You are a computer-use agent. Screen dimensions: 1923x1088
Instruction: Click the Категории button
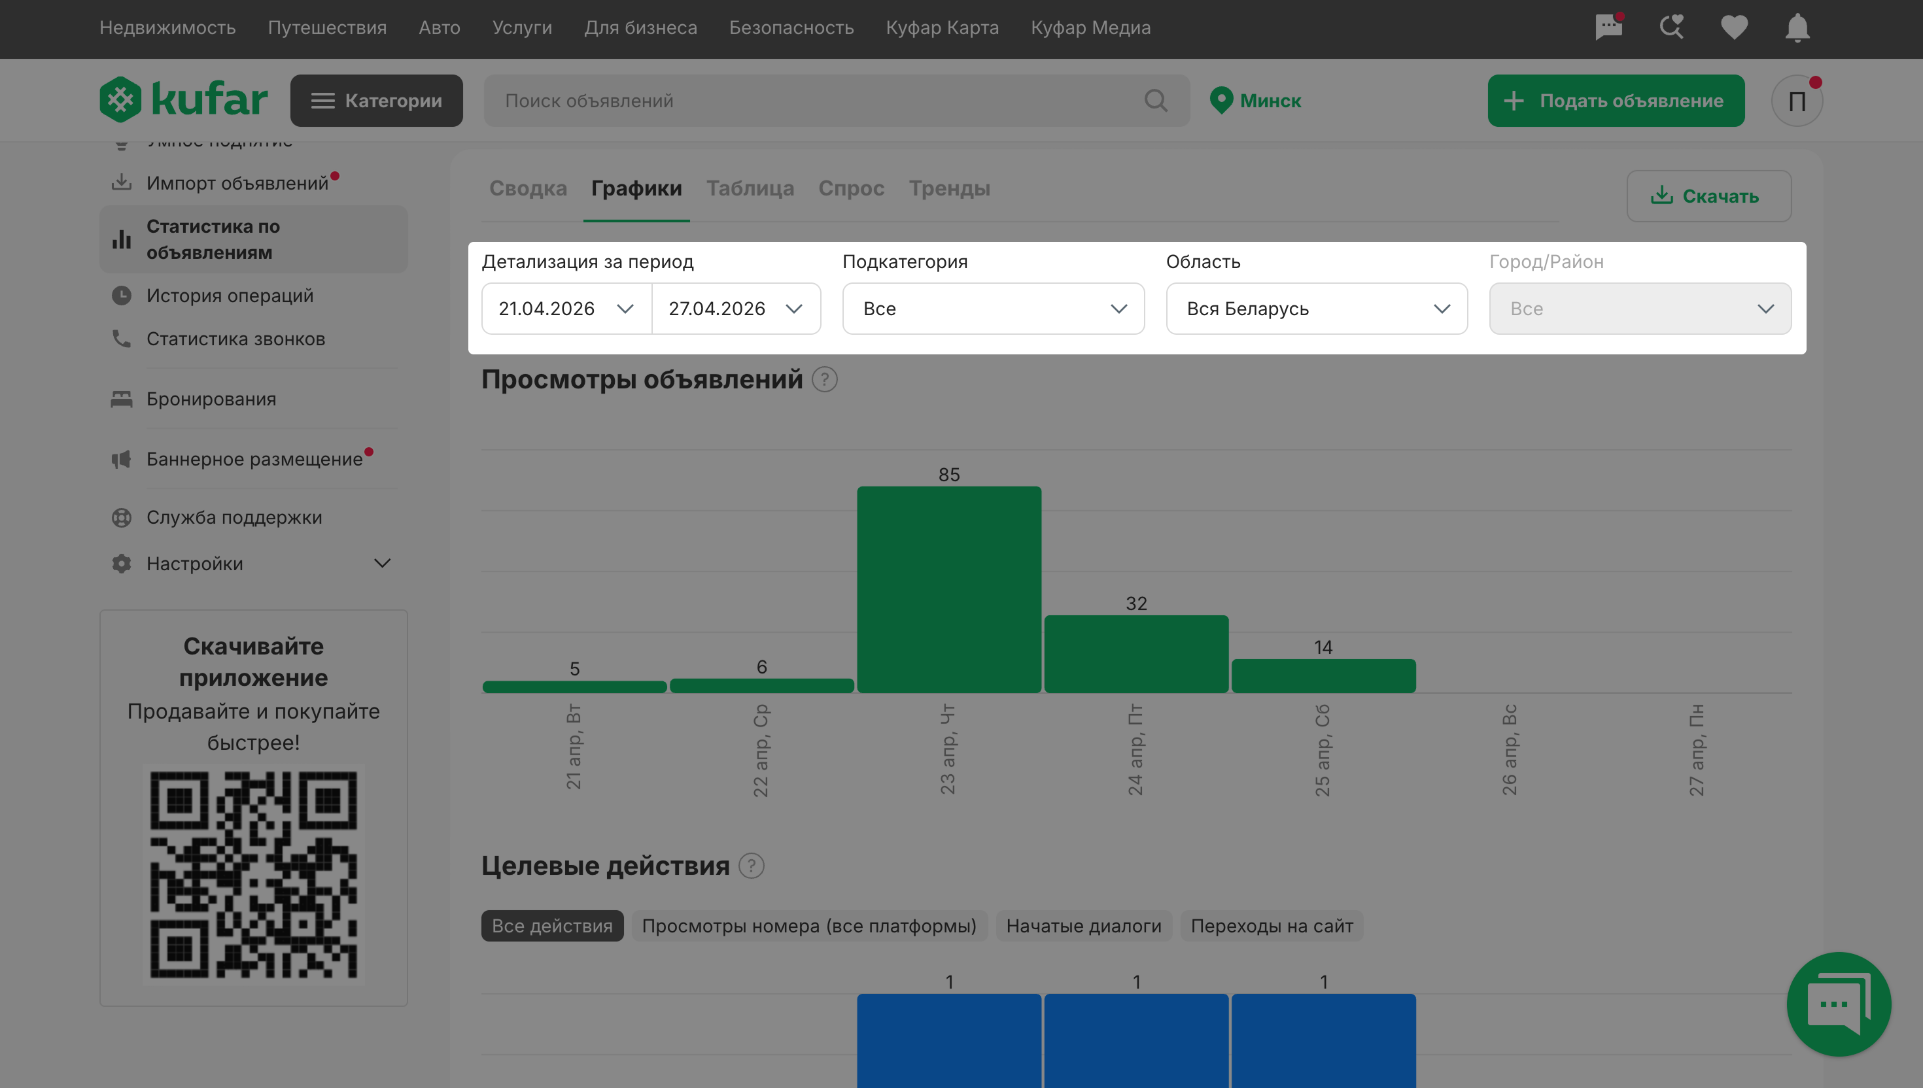pos(377,101)
